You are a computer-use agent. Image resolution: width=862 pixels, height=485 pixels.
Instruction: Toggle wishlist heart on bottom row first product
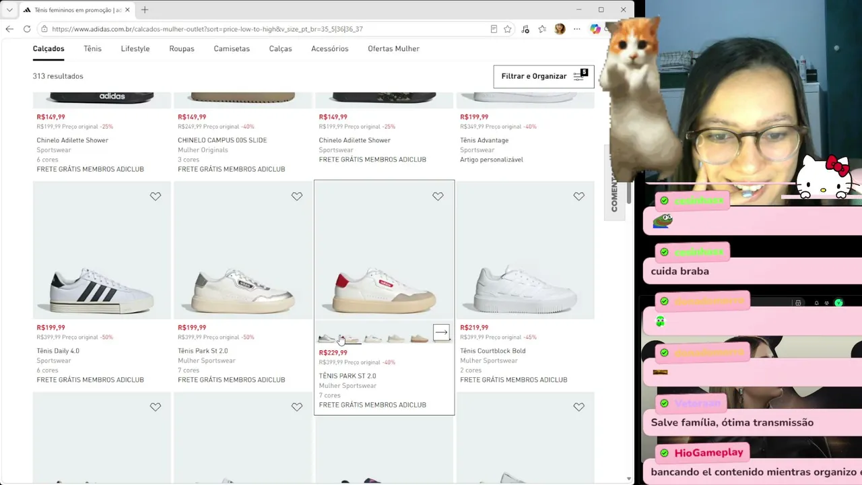coord(156,407)
